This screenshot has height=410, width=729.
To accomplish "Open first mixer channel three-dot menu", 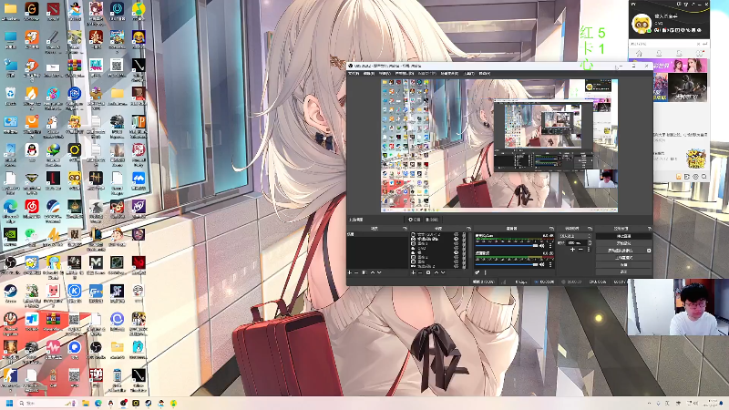I will [550, 245].
